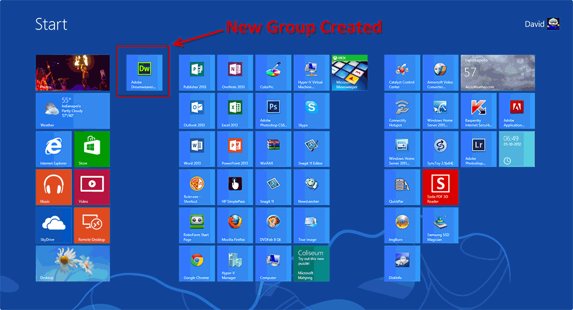Open the green Store tile
Image resolution: width=573 pixels, height=310 pixels.
(92, 149)
